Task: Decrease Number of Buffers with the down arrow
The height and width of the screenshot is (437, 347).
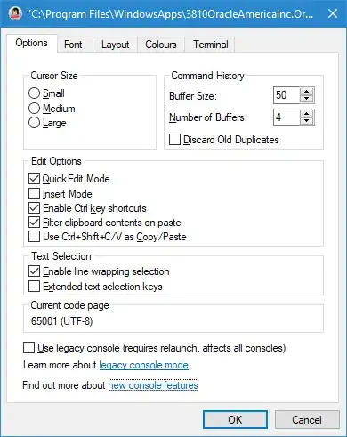Action: pyautogui.click(x=307, y=121)
